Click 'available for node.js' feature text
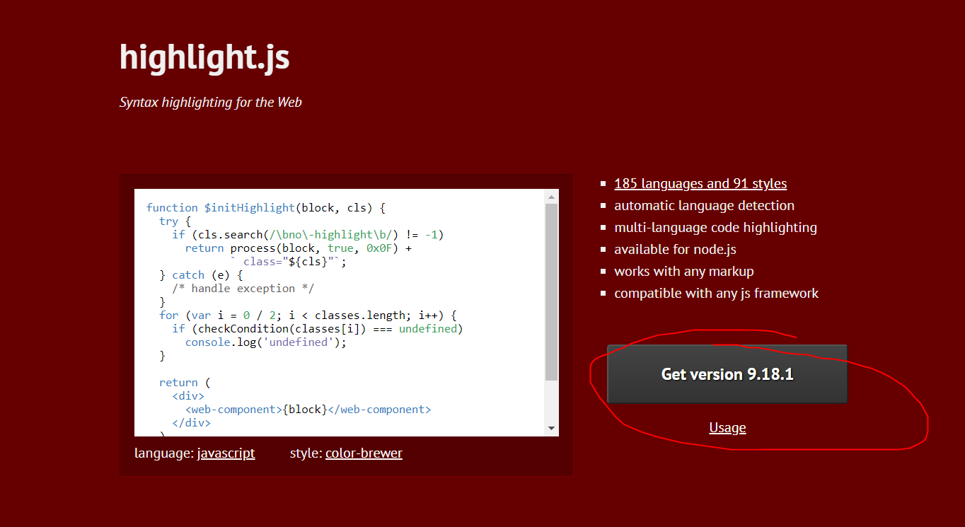The image size is (965, 527). tap(675, 249)
